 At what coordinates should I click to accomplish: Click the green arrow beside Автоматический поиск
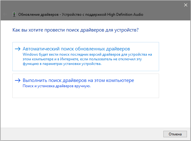[x=18, y=49]
